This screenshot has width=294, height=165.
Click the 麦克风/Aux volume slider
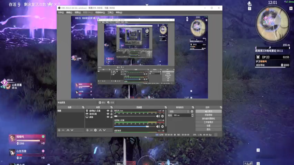(135, 116)
